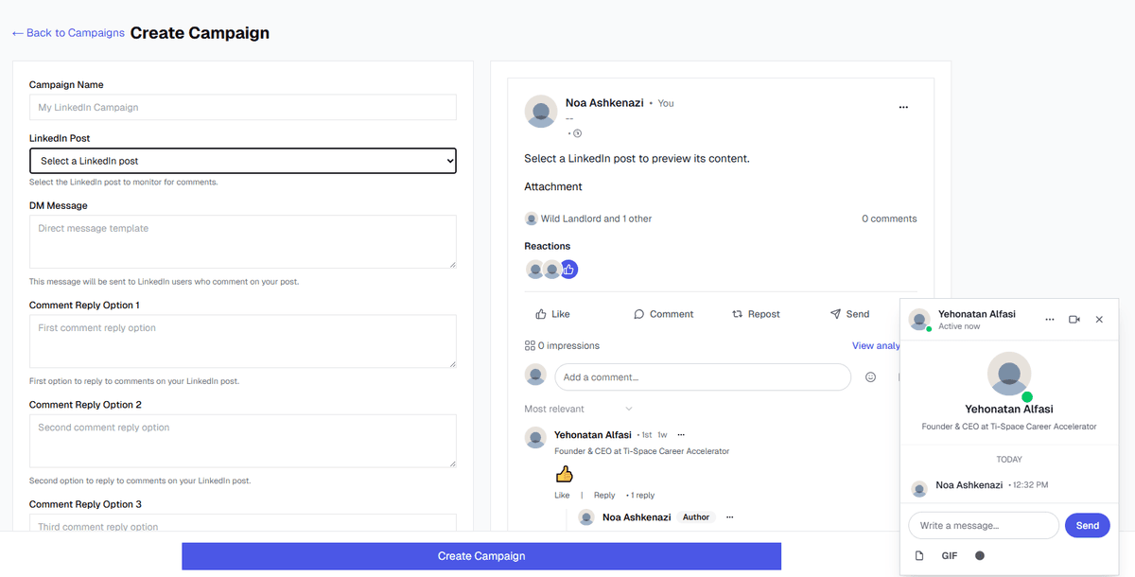Open the chat conversation options menu
Image resolution: width=1135 pixels, height=577 pixels.
[x=1049, y=319]
